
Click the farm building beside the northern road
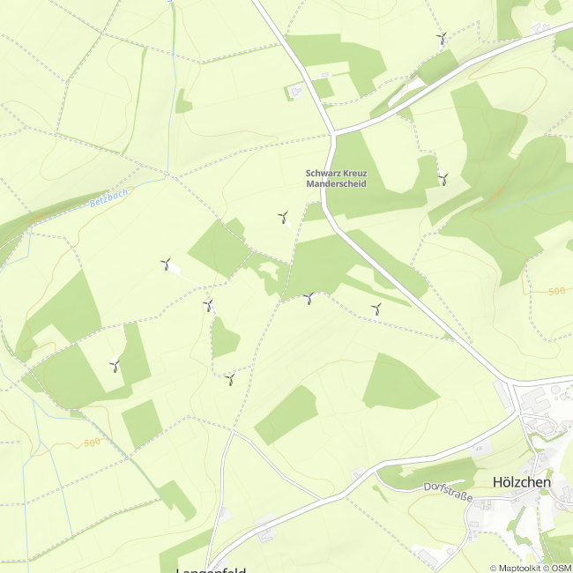[296, 92]
